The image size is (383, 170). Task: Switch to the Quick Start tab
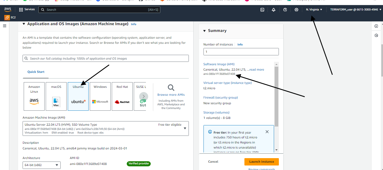[x=36, y=72]
